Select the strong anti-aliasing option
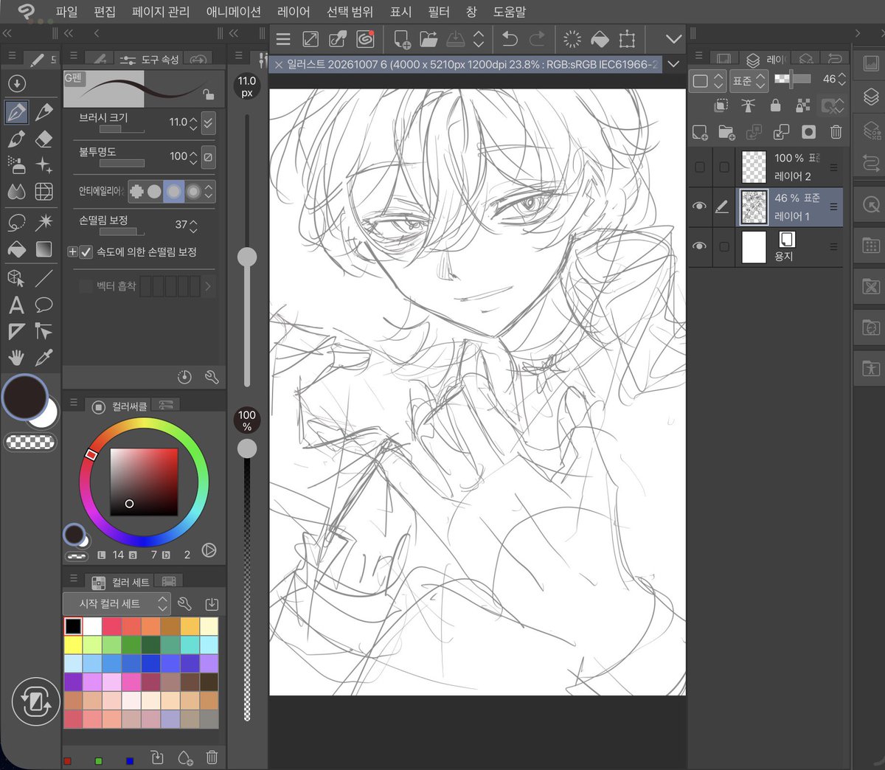Viewport: 885px width, 770px height. 193,192
